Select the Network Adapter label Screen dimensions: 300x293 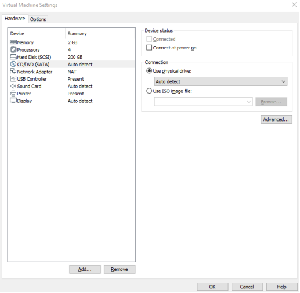(35, 72)
